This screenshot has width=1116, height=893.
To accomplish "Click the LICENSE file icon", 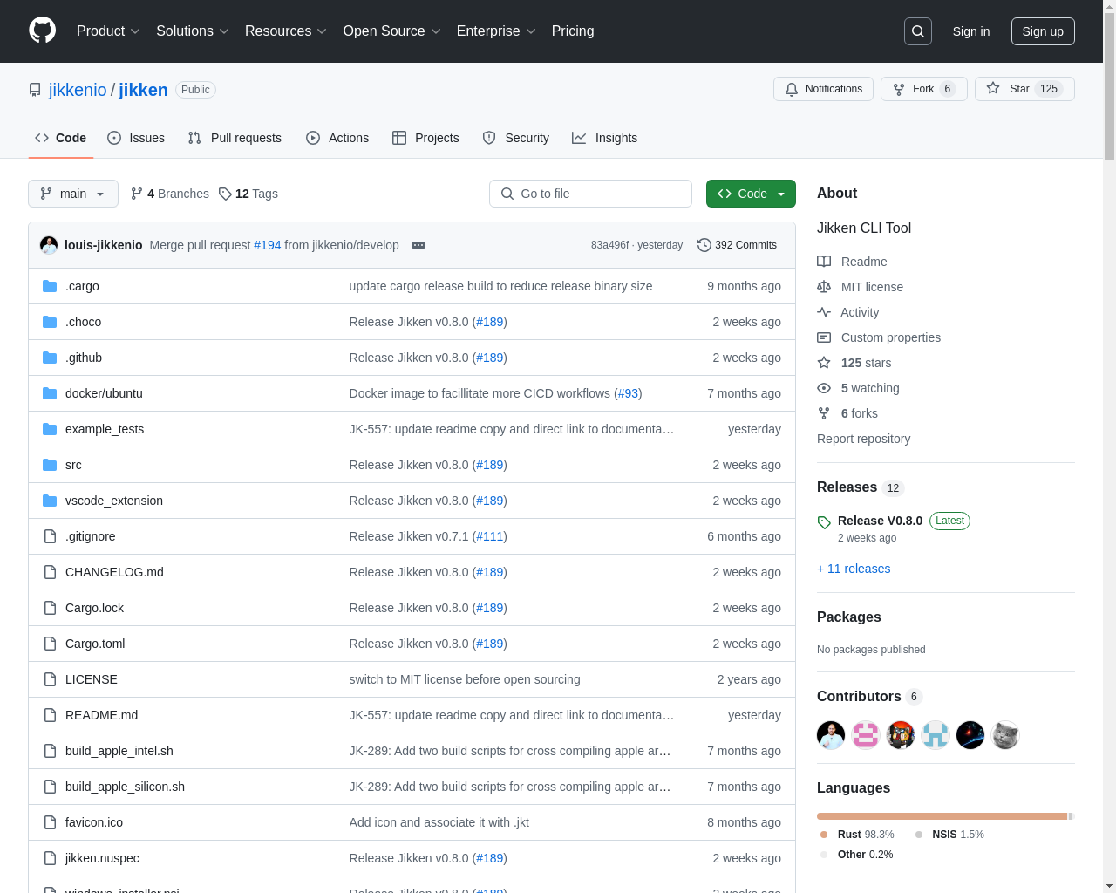I will coord(50,679).
